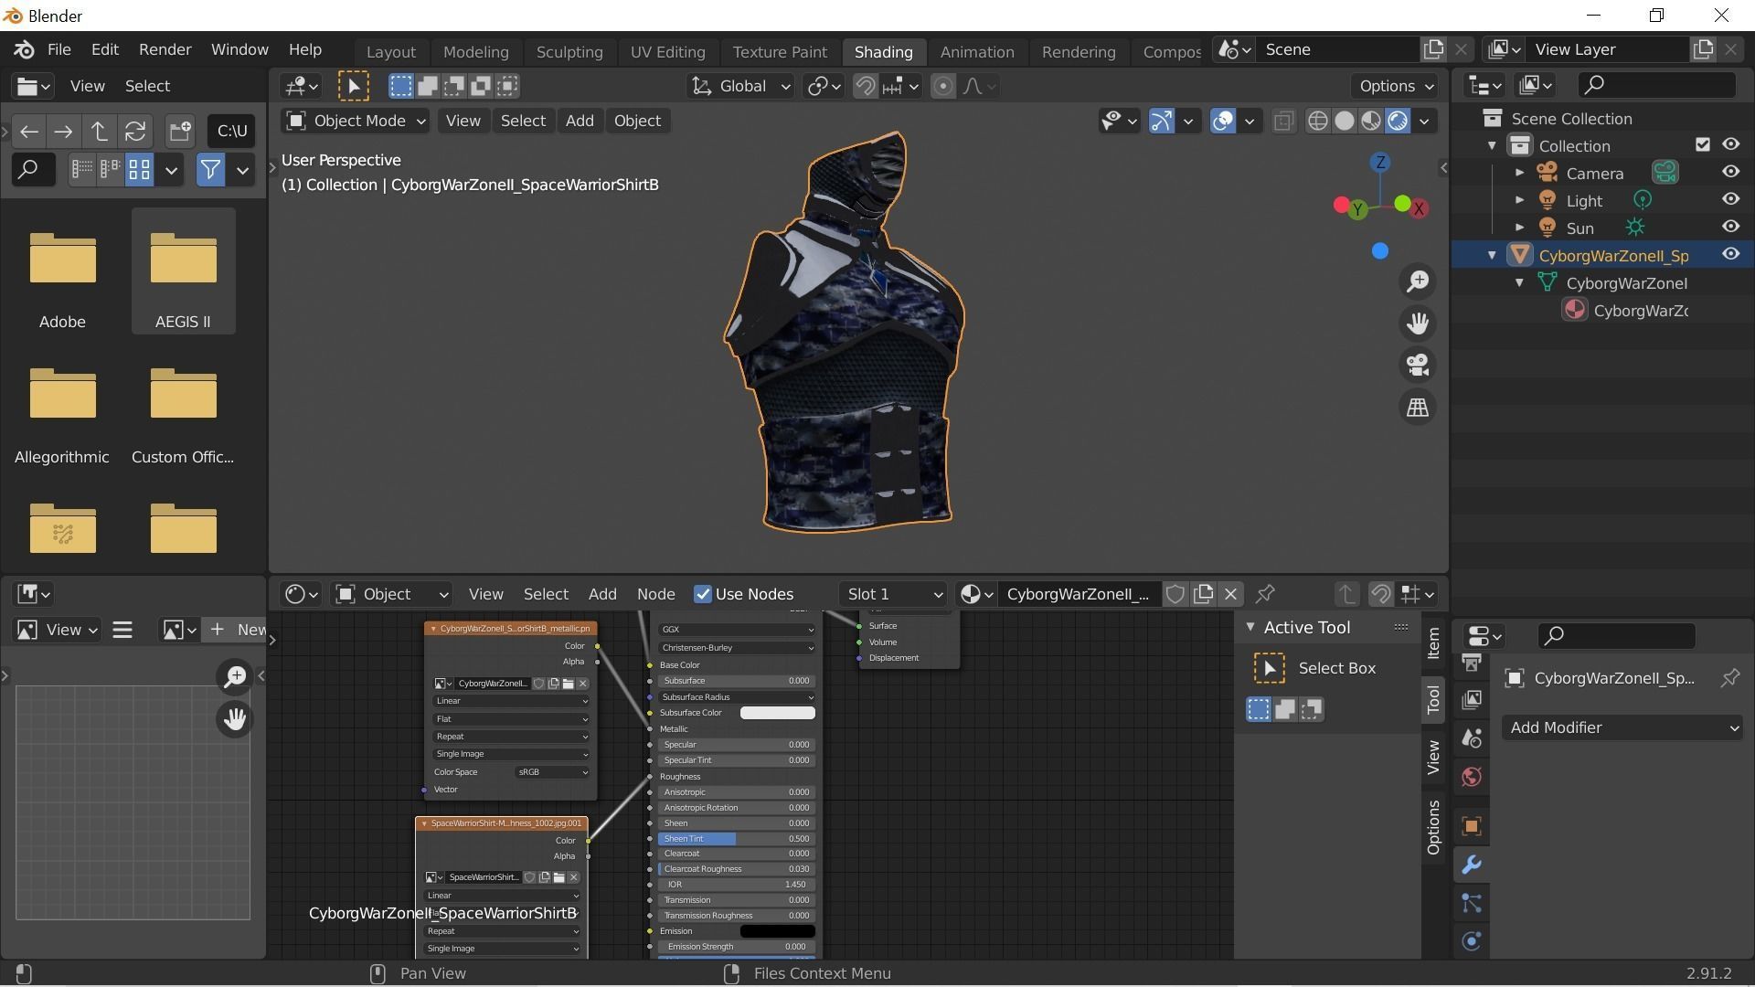Open the Slot 1 material slot dropdown

pos(892,594)
